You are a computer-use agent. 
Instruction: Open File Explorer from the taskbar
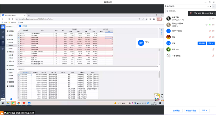(8, 103)
